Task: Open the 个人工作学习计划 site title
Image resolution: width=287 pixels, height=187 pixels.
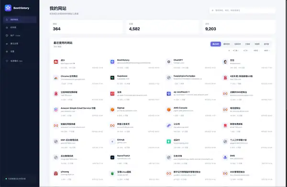Action: 238,140
